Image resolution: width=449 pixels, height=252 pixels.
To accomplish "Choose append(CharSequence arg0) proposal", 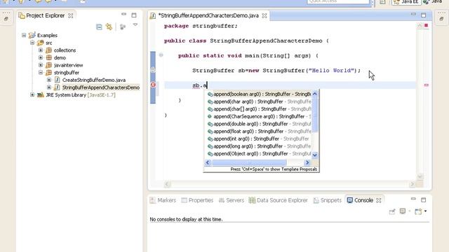I will click(x=259, y=116).
